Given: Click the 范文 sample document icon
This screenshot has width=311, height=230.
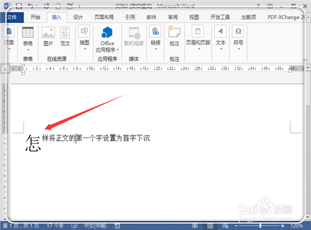Looking at the screenshot, I should pos(65,32).
